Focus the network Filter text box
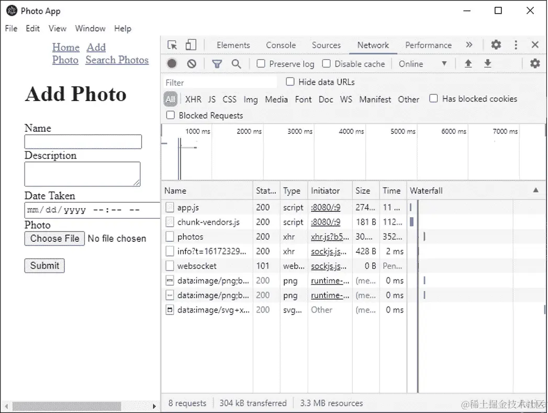The height and width of the screenshot is (413, 548). click(x=220, y=83)
